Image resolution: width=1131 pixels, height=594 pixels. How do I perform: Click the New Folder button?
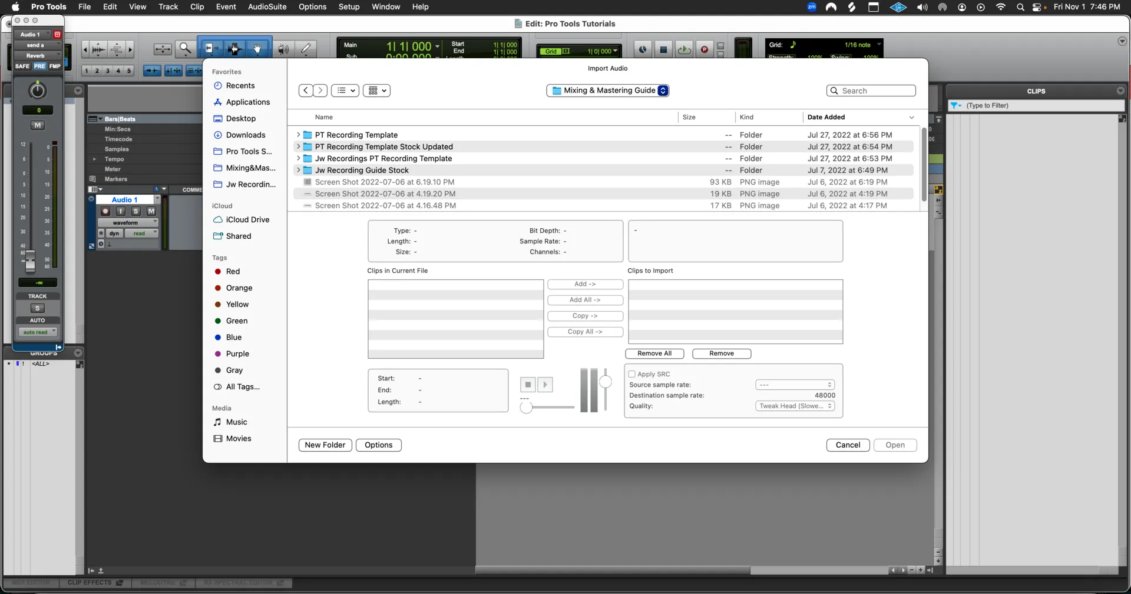coord(324,445)
